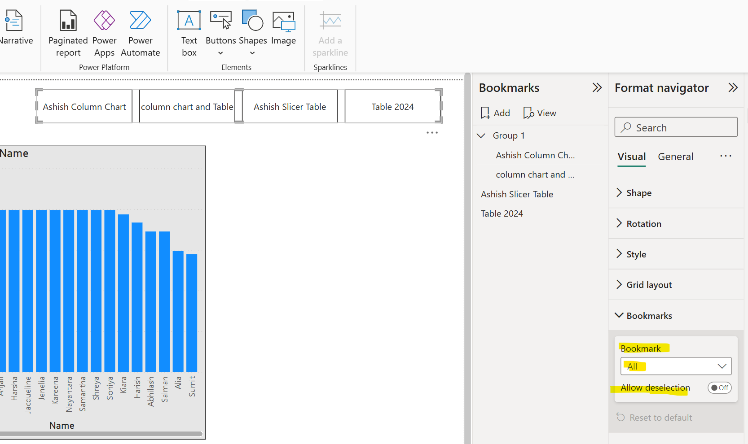Image resolution: width=748 pixels, height=444 pixels.
Task: Click the horizontal scrollbar below the chart
Action: coord(101,433)
